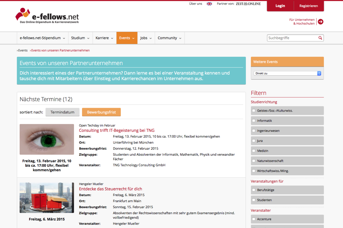
Task: Expand the Jobs menu
Action: coord(146,38)
